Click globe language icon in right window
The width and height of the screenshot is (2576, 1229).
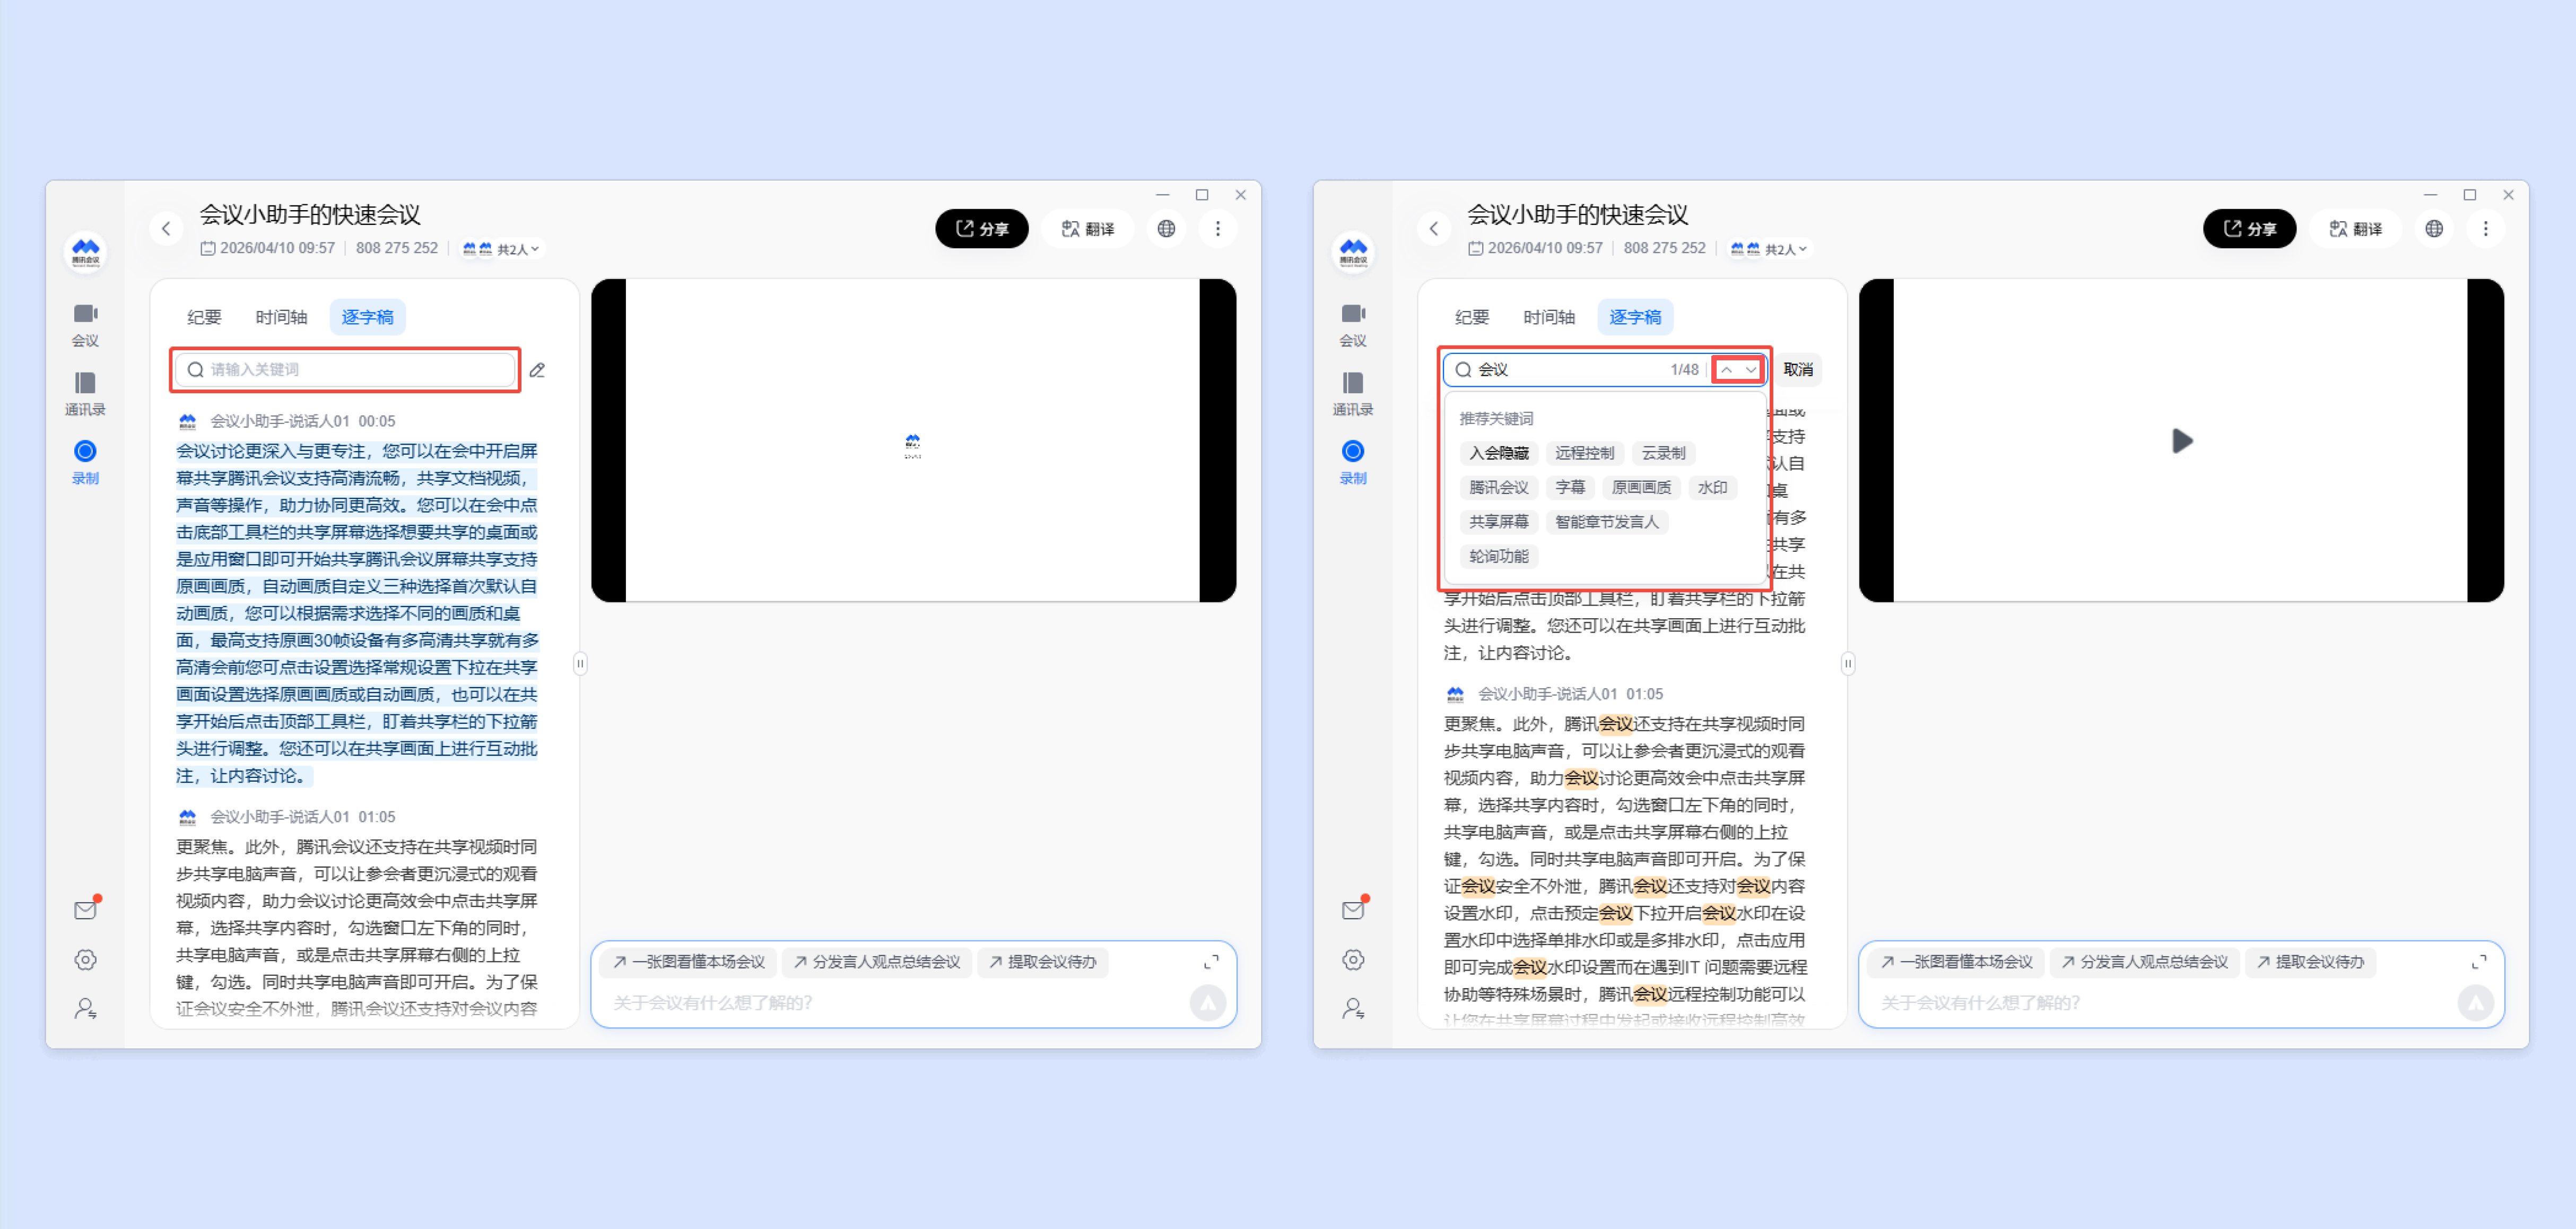coord(2434,228)
